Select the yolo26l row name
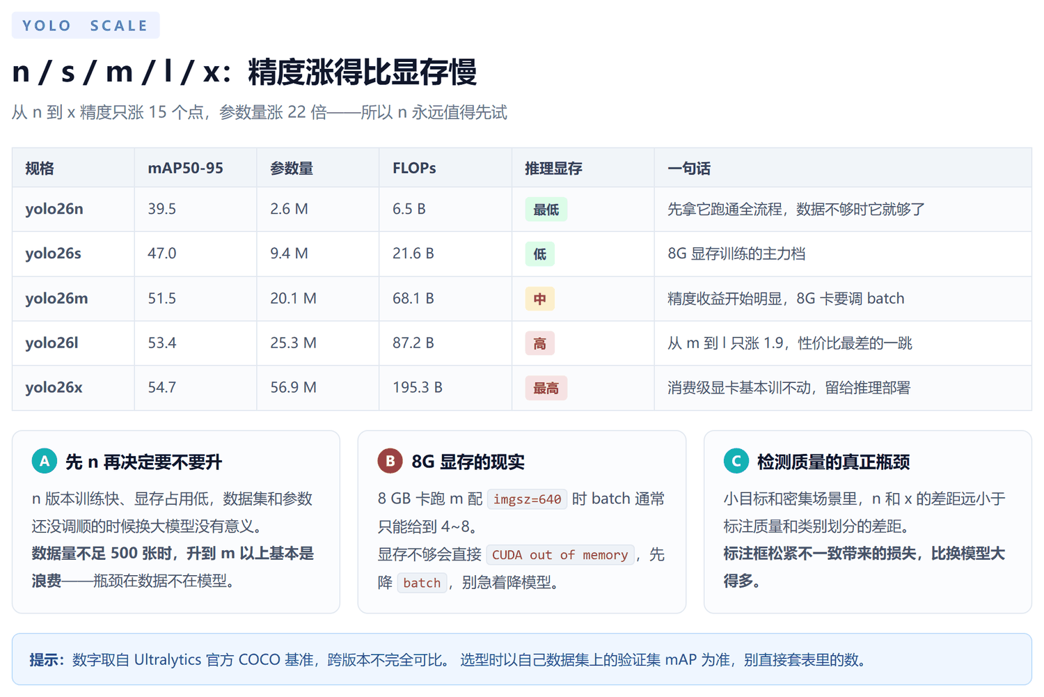This screenshot has height=697, width=1044. point(52,343)
